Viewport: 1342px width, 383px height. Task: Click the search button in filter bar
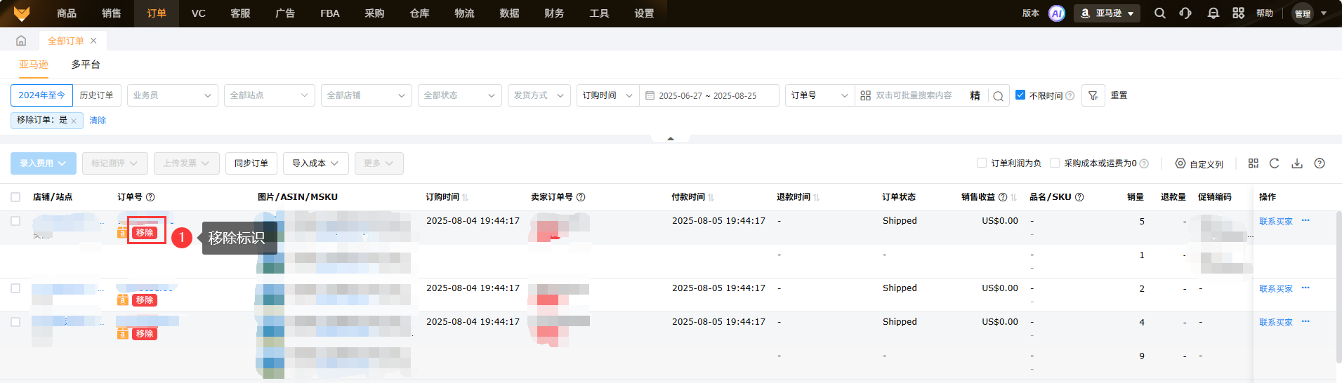[998, 95]
